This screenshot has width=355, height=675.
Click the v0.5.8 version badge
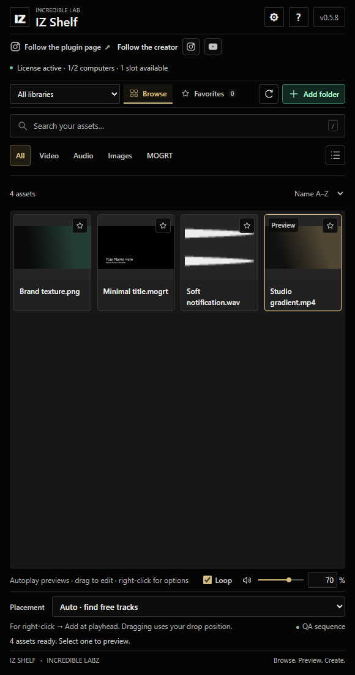(329, 17)
